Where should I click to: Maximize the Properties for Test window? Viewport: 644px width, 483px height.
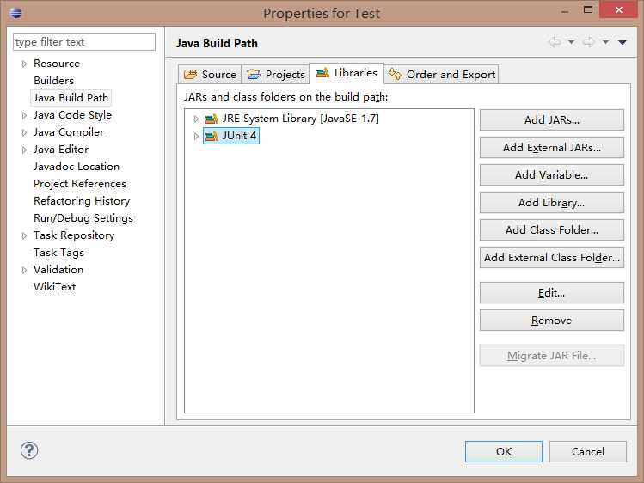(588, 9)
